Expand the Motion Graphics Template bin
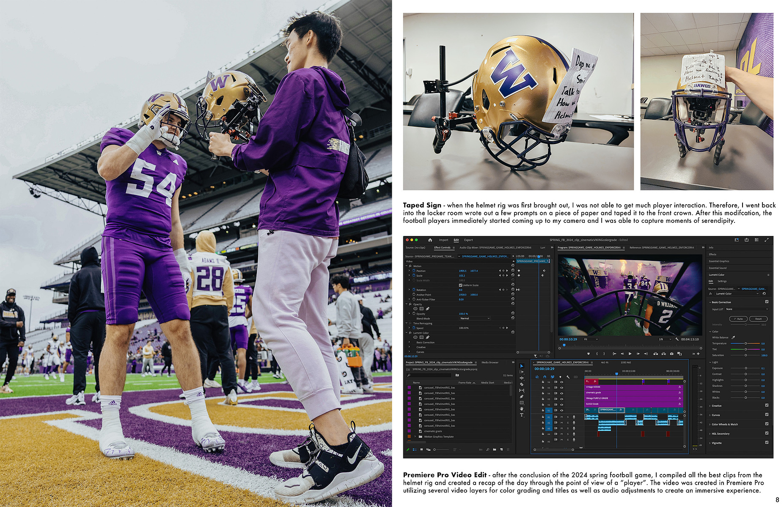 [x=415, y=436]
